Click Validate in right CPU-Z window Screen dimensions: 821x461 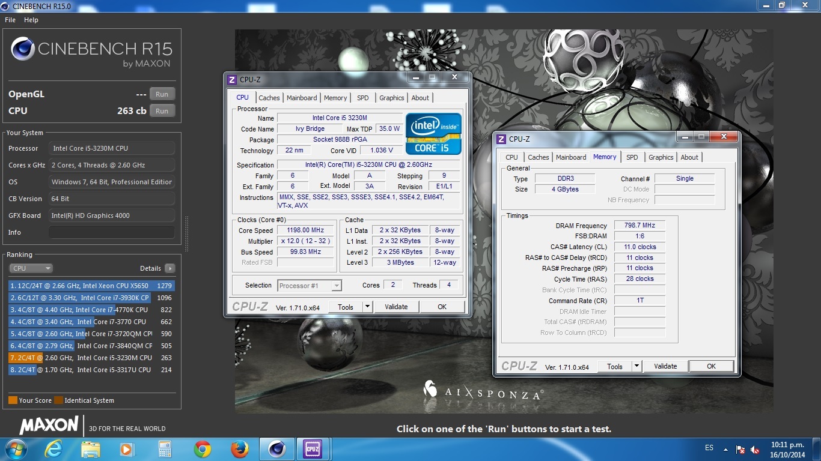point(665,366)
